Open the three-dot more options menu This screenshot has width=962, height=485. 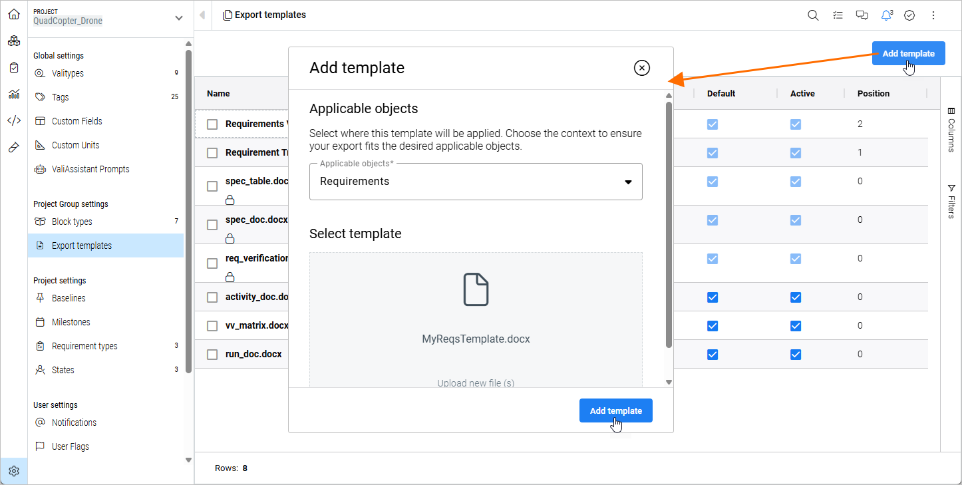[933, 15]
